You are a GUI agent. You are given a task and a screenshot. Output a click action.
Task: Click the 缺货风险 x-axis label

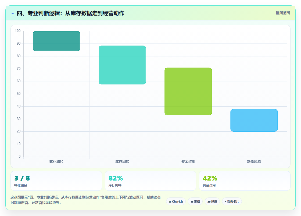(x=254, y=161)
